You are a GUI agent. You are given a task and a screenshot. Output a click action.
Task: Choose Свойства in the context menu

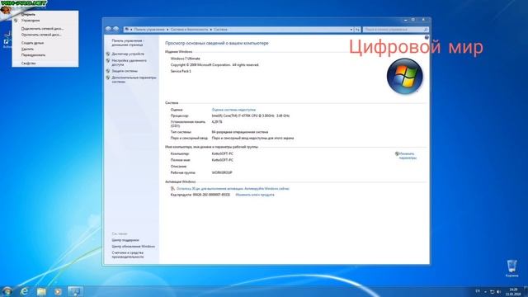(45, 64)
